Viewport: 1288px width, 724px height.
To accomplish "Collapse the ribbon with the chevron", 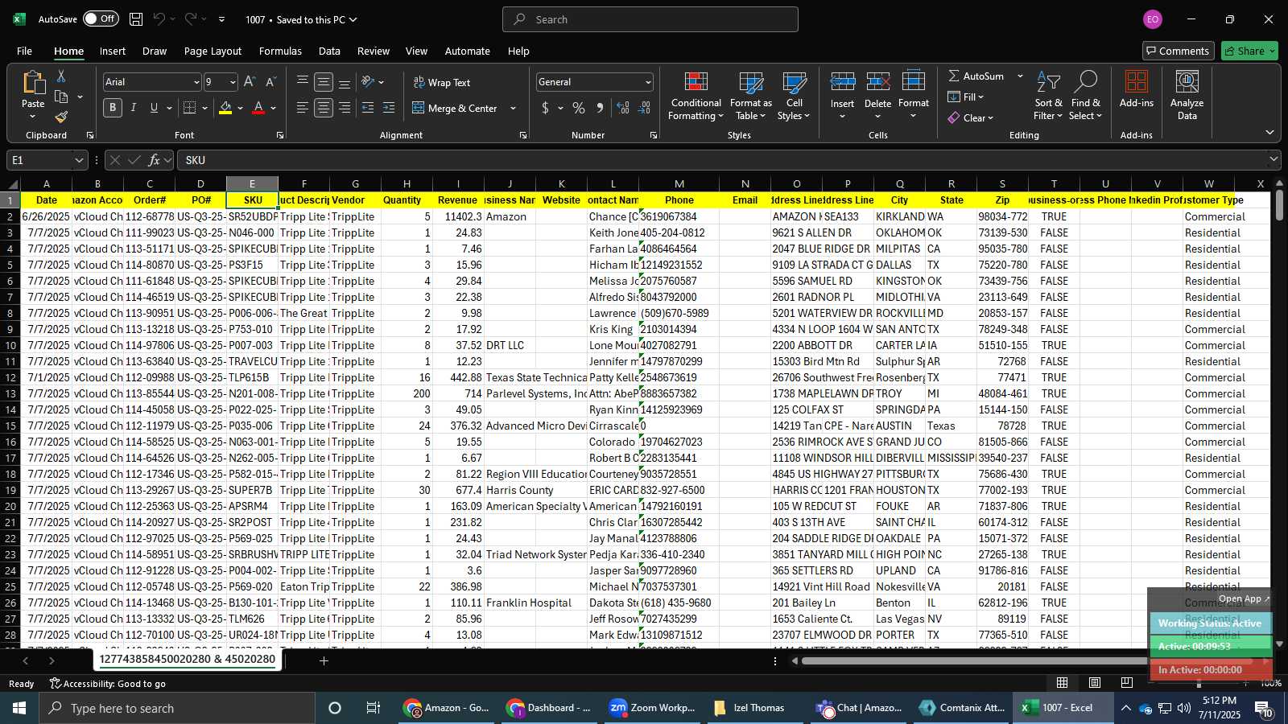I will (1269, 132).
